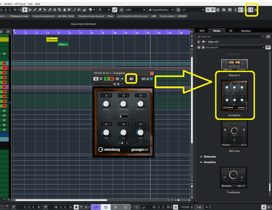Screen dimensions: 272x210
Task: Go back in Media browser
Action: pyautogui.click(x=199, y=42)
